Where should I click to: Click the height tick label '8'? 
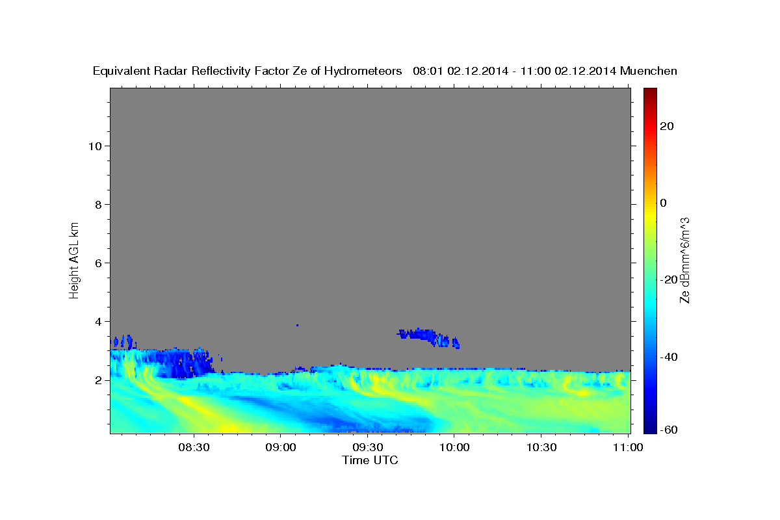(x=98, y=204)
